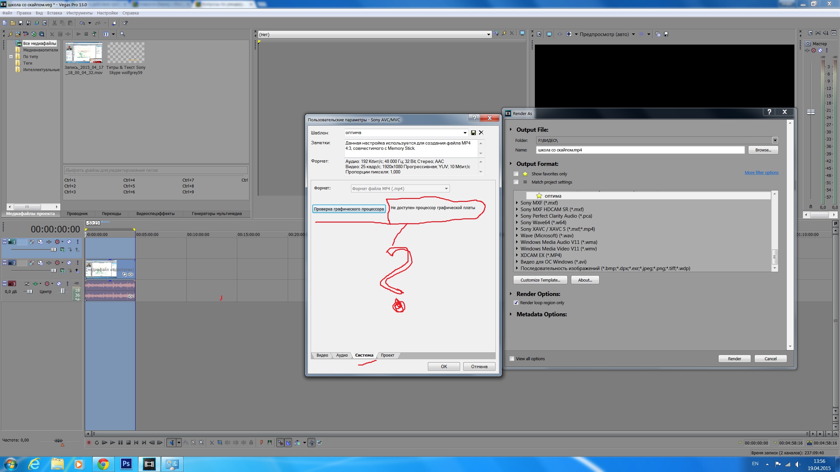Click the Go to Start transport button
The image size is (840, 472).
tap(136, 442)
